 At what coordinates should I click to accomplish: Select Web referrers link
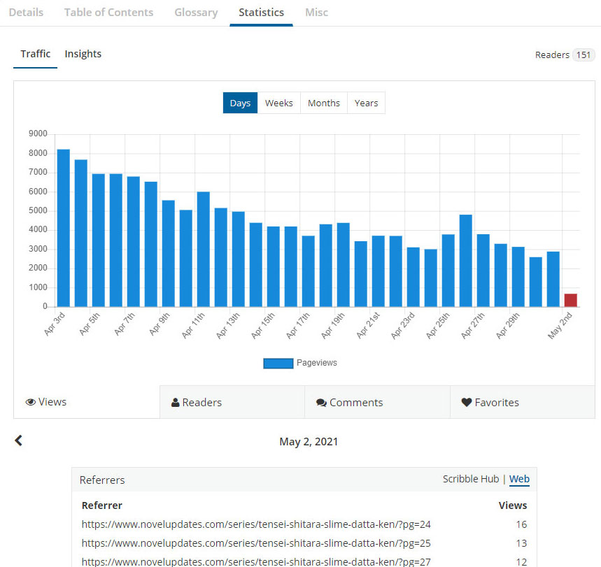(x=519, y=479)
